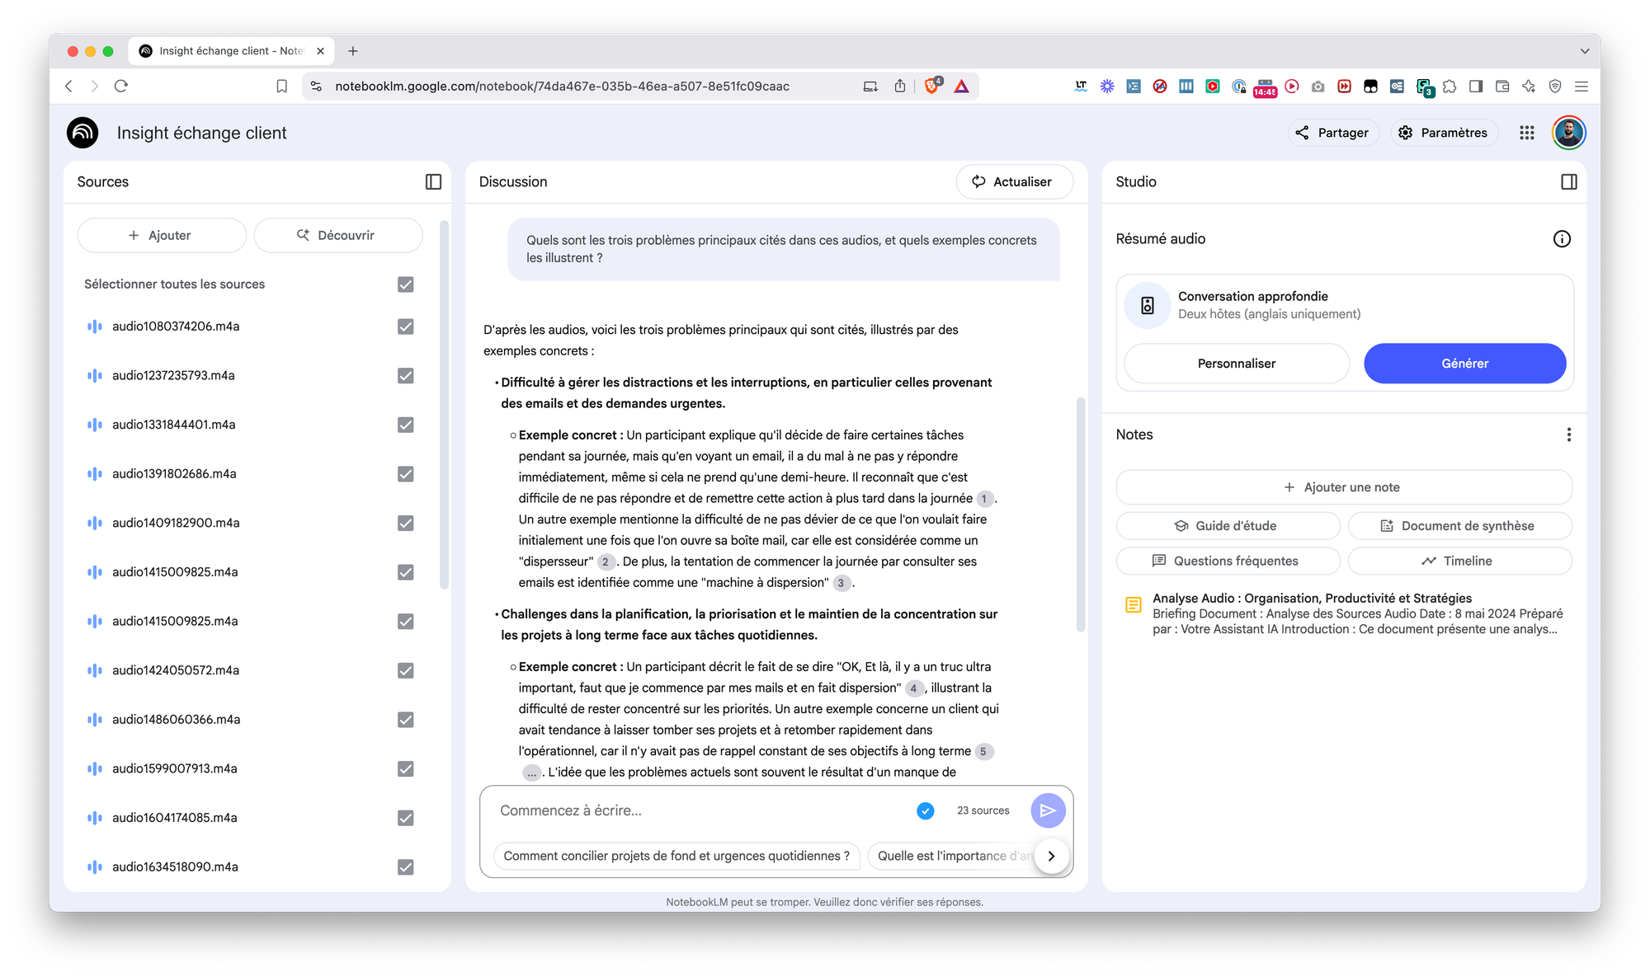
Task: Collapse the Sources panel with the sidebar icon
Action: pos(433,182)
